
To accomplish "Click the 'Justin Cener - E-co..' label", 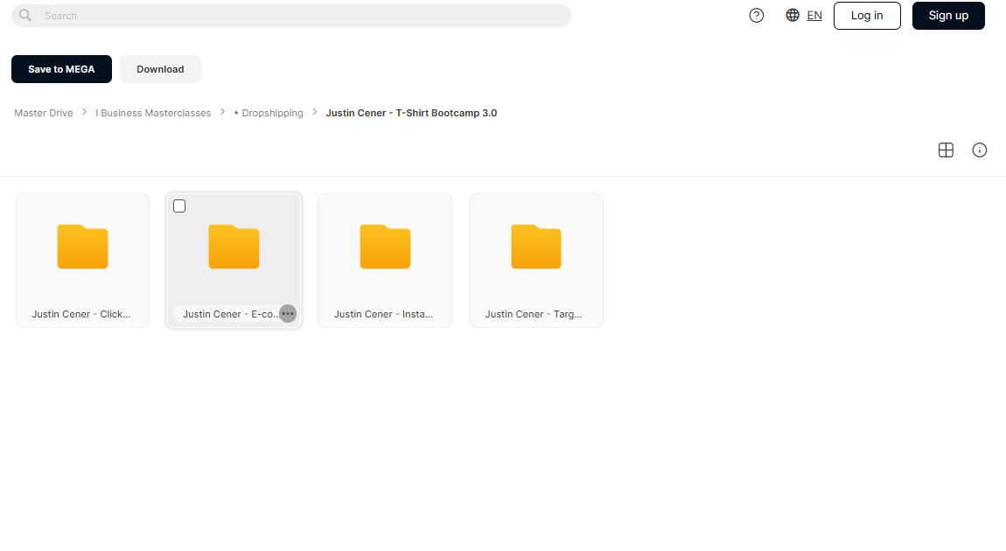I will click(x=231, y=314).
